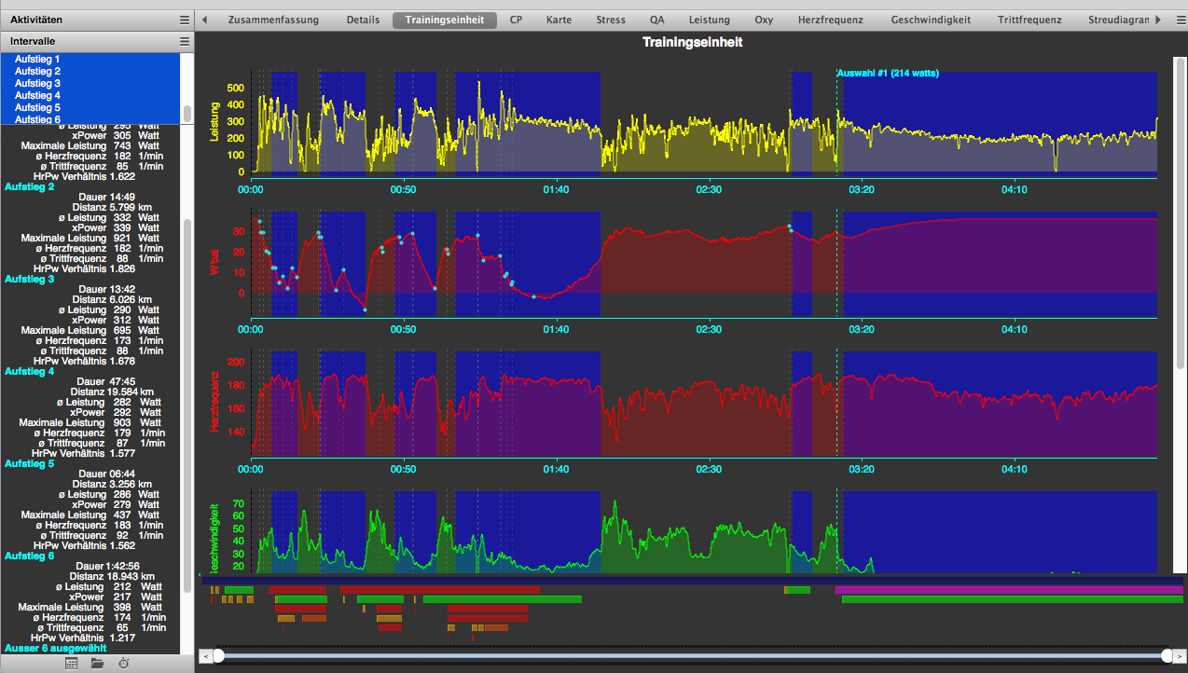
Task: Click the Leistung axis label of power chart
Action: pos(214,122)
